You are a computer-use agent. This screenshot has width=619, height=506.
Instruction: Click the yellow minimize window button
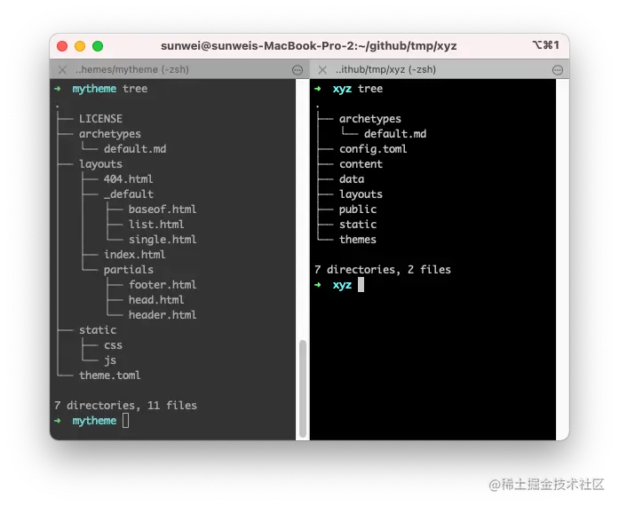pyautogui.click(x=80, y=46)
